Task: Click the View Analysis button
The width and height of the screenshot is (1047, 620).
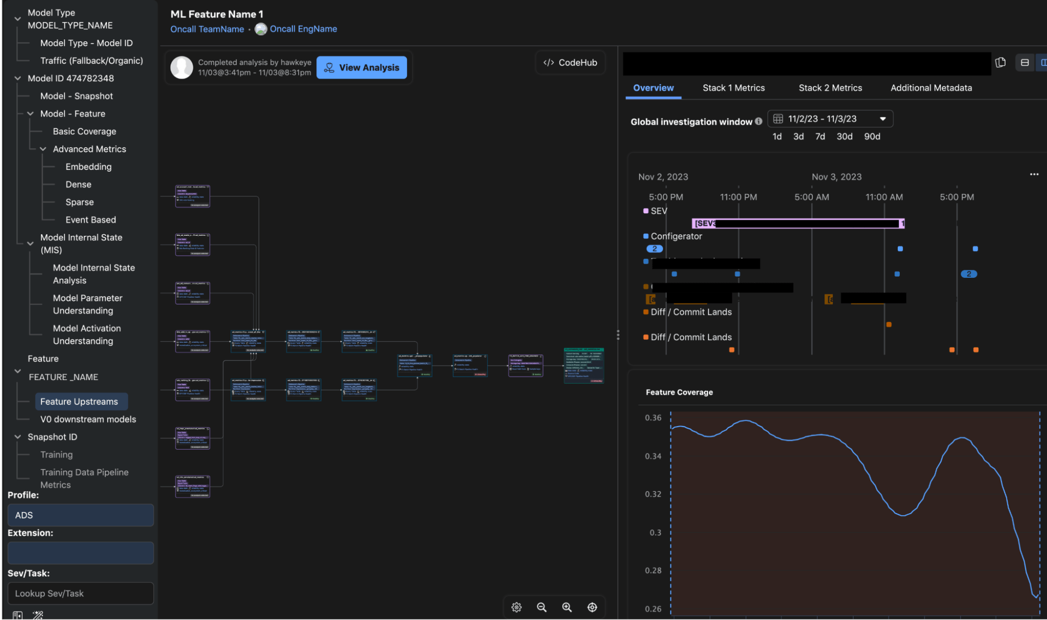Action: (361, 67)
